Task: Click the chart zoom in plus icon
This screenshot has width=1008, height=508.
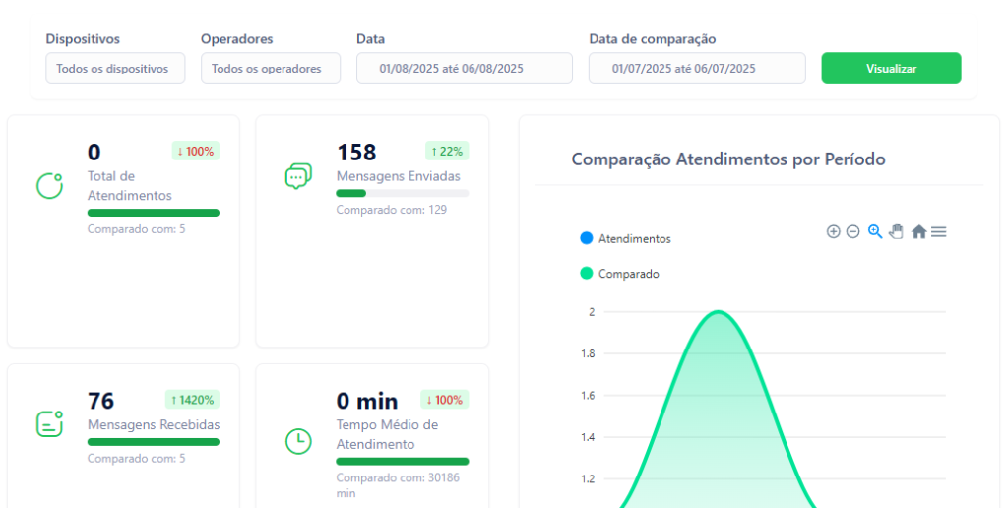Action: 833,232
